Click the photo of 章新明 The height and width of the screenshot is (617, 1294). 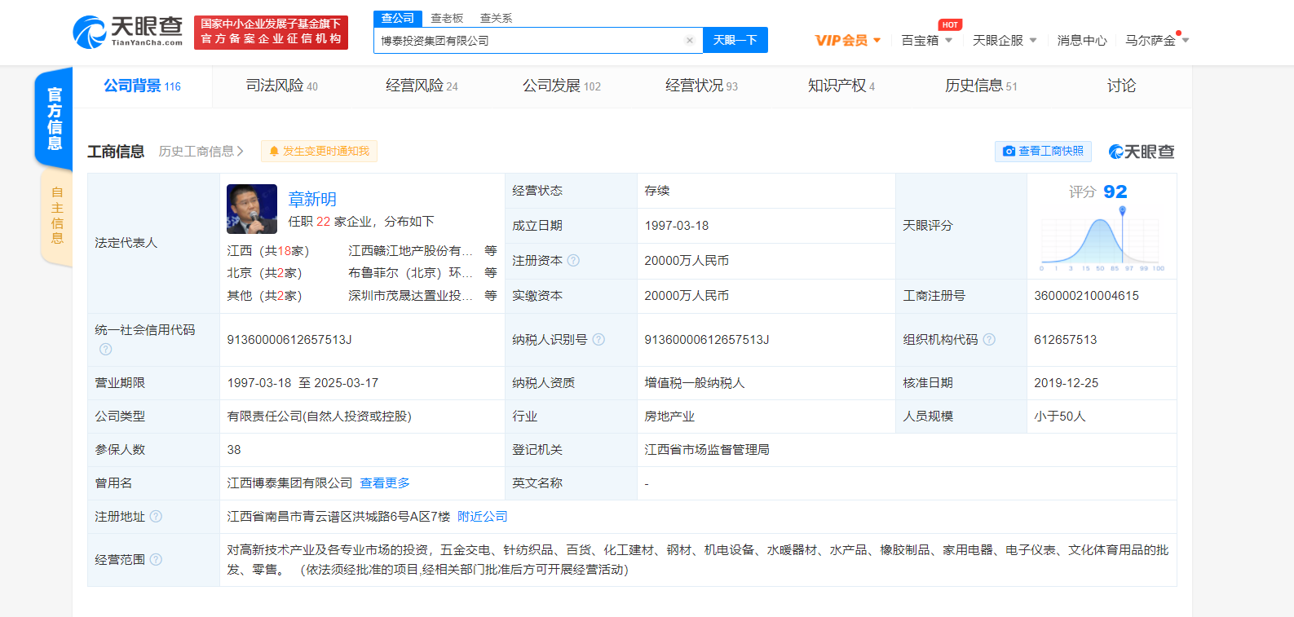click(252, 209)
